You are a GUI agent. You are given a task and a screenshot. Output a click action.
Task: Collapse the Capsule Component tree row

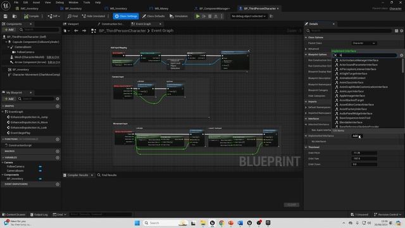[x=6, y=42]
